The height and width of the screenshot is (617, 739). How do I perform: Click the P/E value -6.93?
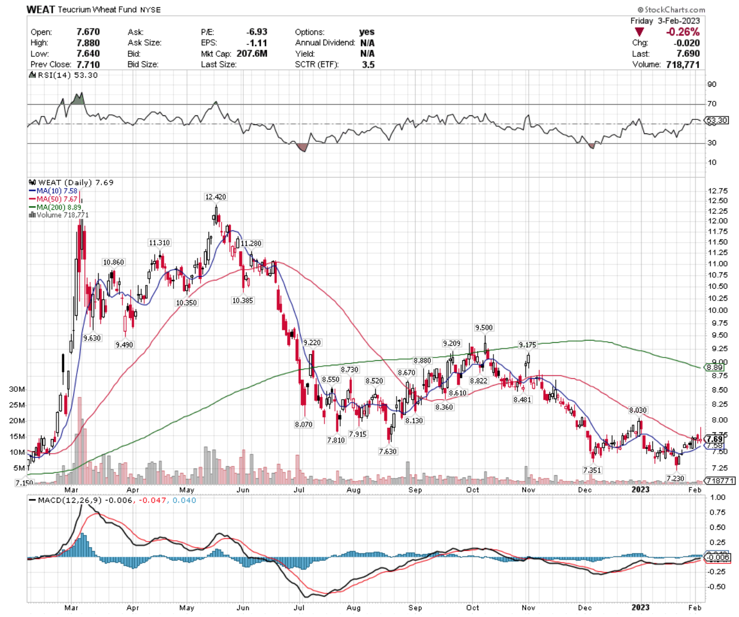coord(257,32)
